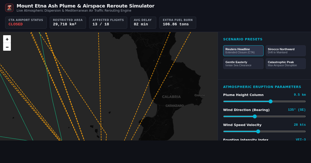Apply the Sirocco Northward preset
Viewport: 311px width, 163px height.
(x=286, y=51)
